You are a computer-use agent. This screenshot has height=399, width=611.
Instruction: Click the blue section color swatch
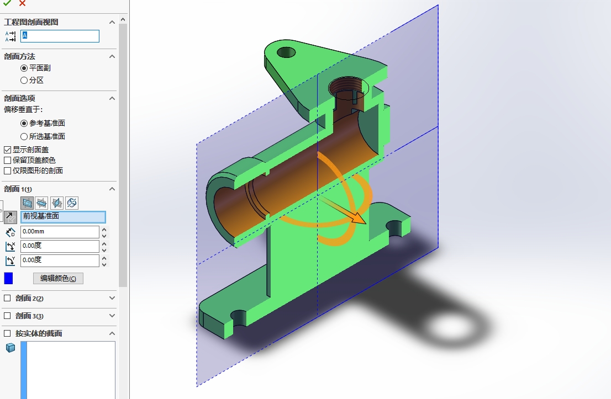[x=9, y=278]
